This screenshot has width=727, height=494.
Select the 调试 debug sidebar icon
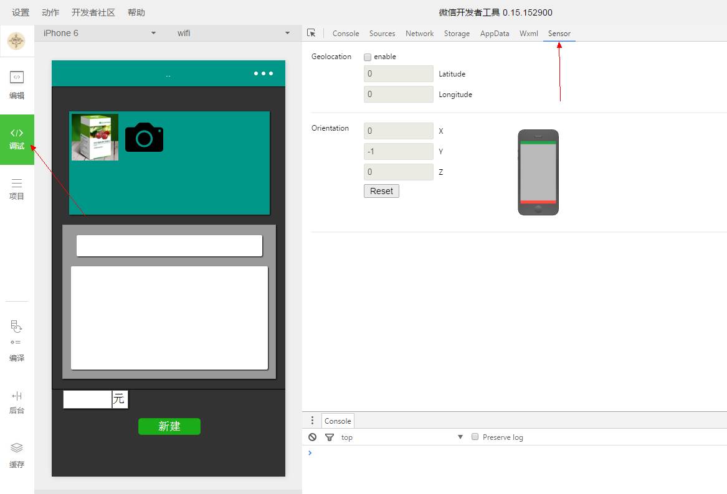(x=17, y=139)
